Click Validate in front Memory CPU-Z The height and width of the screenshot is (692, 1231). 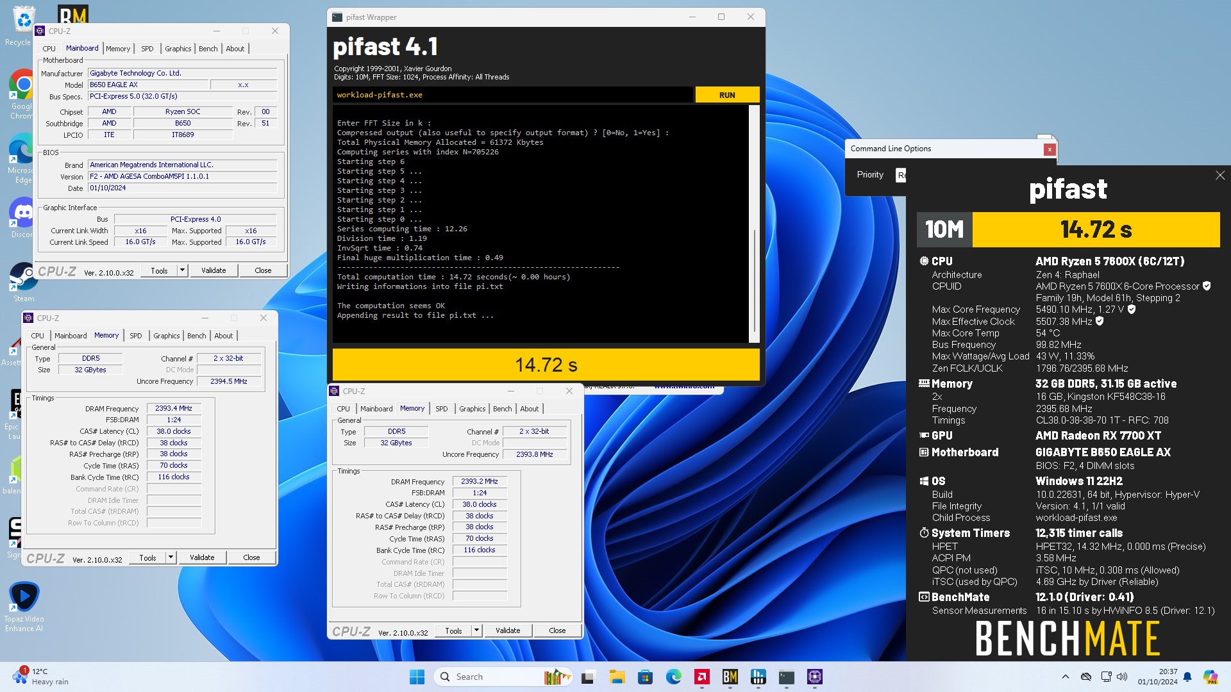(508, 630)
